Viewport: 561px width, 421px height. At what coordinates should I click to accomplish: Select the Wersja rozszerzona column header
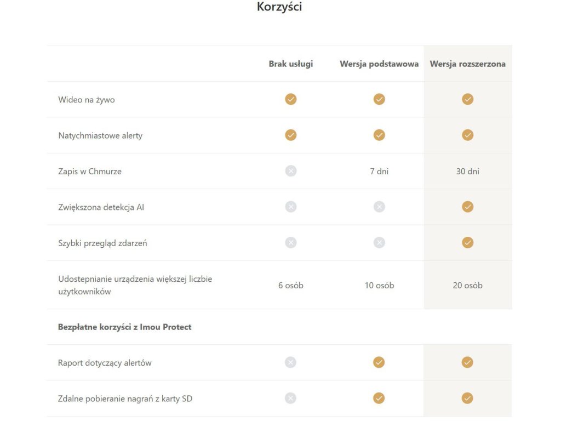[467, 64]
